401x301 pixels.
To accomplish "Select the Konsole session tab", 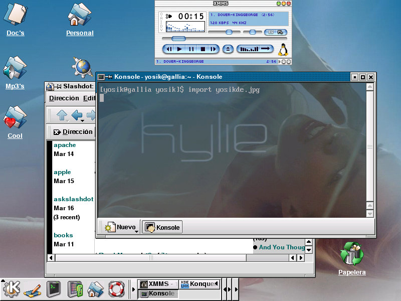I will tap(162, 227).
